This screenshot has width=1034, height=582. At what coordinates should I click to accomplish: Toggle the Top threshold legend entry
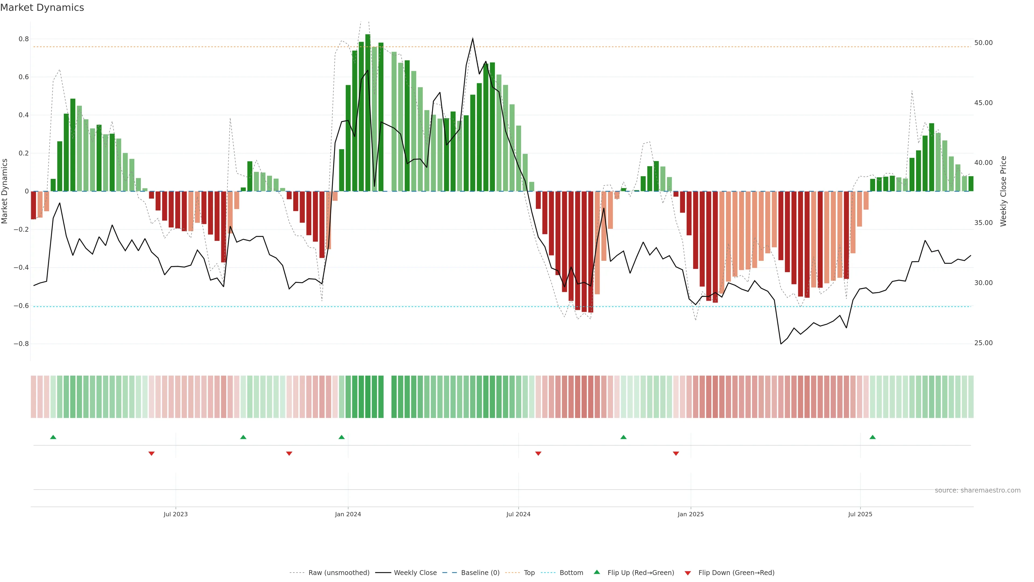click(x=529, y=573)
